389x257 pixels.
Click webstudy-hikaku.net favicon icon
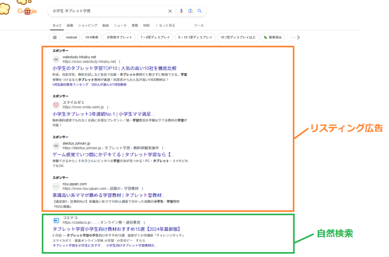pos(56,59)
